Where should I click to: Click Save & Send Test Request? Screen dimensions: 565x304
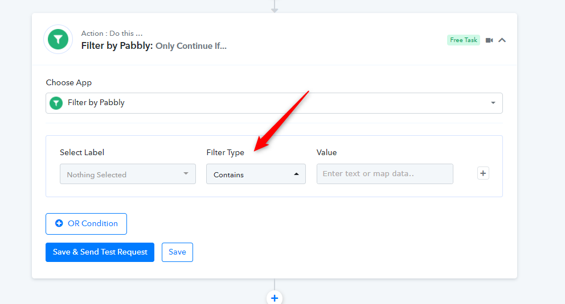[100, 252]
